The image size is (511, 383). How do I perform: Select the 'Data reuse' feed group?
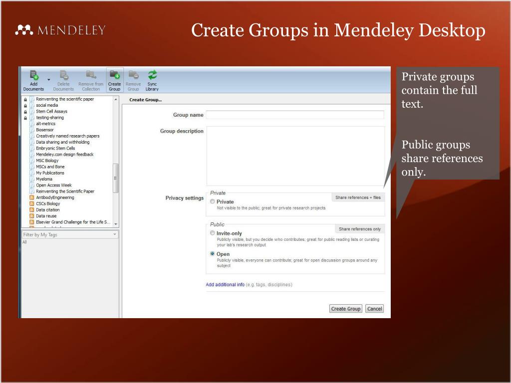click(46, 216)
